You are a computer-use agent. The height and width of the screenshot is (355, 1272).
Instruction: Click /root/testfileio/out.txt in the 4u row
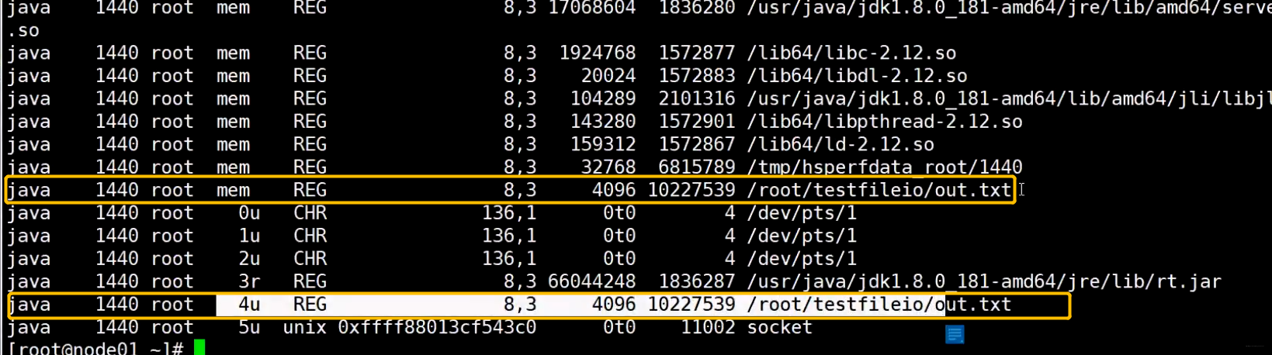point(879,305)
